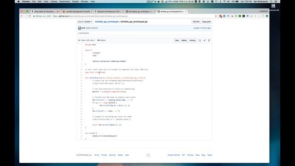295x166 pixels.
Task: Open the Wi-Fi status menu
Action: click(x=224, y=1)
